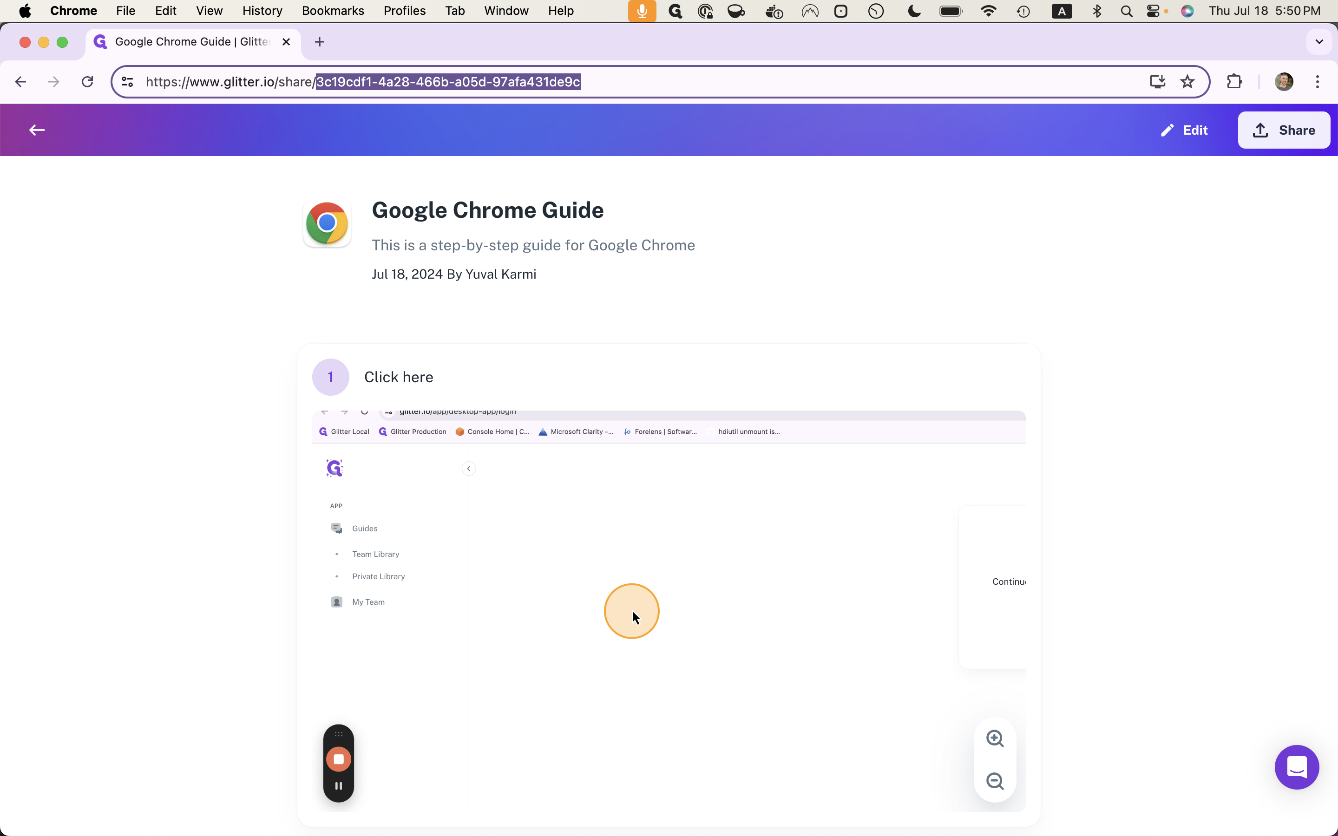Viewport: 1338px width, 836px height.
Task: Click the step 1 Click here title
Action: 398,377
